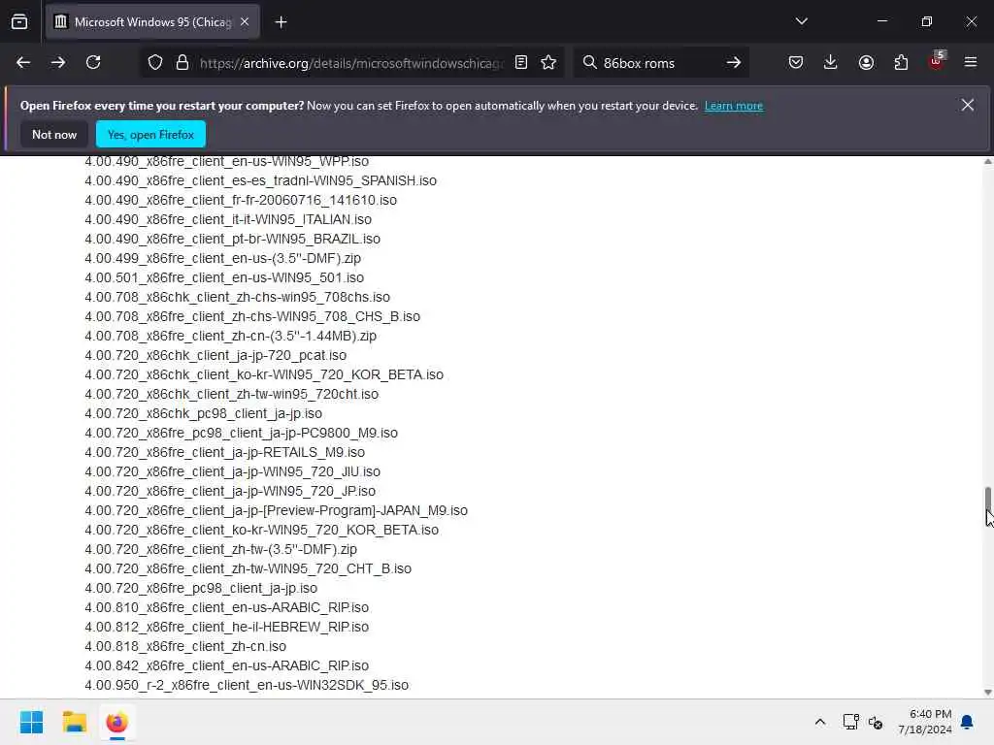Viewport: 994px width, 745px height.
Task: Select 4.00.720 [Preview-Program]-JAPAN_M9.iso file
Action: coord(277,510)
